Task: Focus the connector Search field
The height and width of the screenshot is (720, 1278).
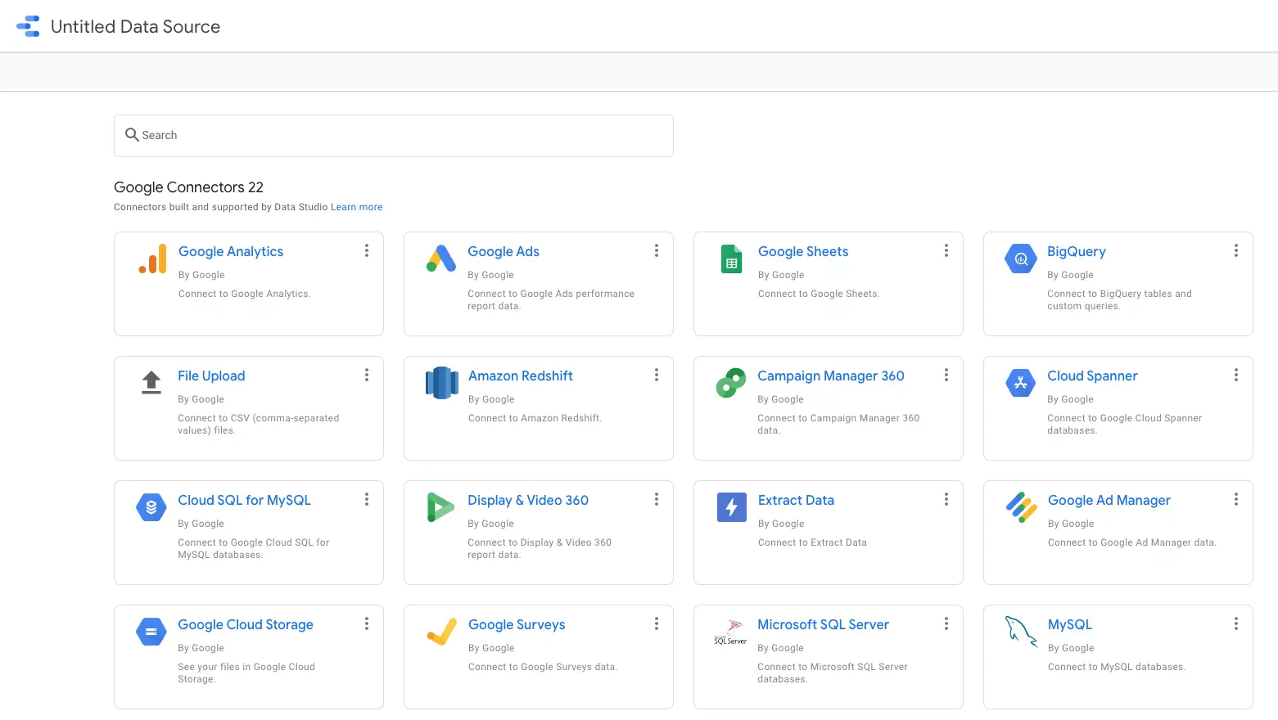Action: coord(394,136)
